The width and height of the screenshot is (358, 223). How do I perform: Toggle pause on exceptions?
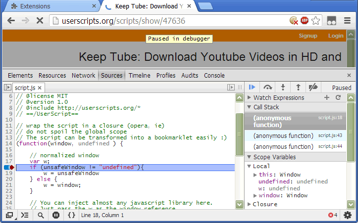(x=56, y=215)
